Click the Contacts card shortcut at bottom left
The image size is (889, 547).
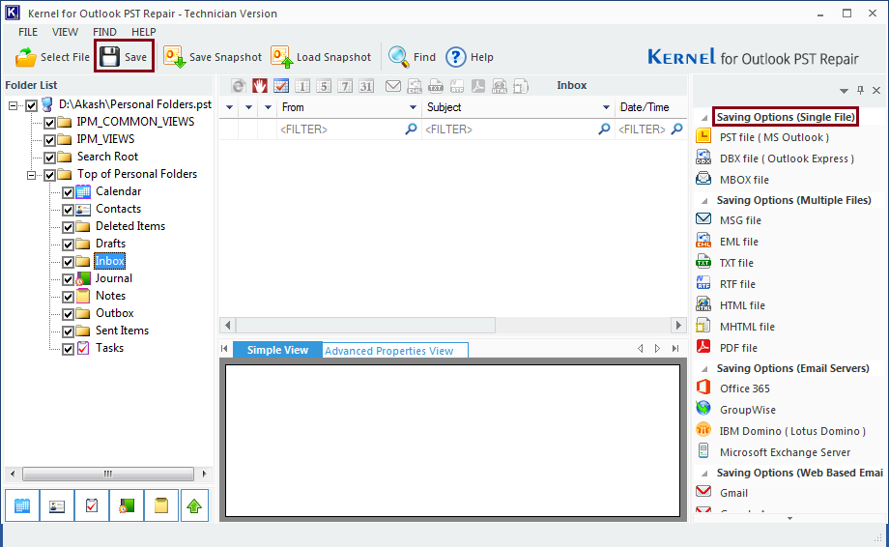pos(57,505)
